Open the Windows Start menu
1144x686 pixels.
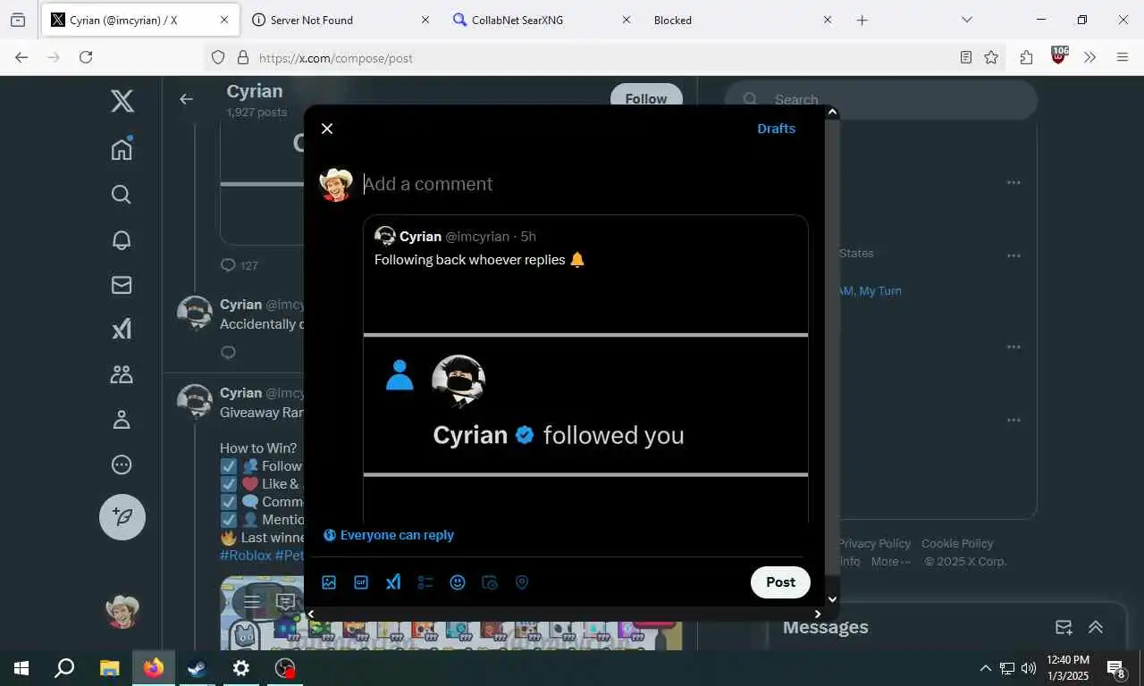(x=21, y=668)
